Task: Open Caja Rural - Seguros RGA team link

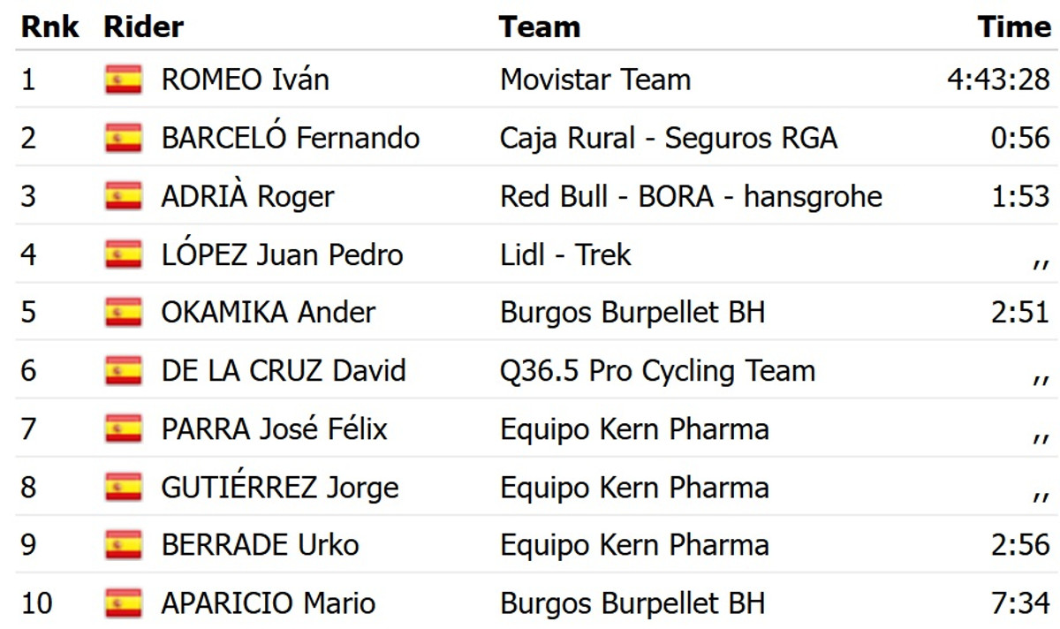Action: pos(669,138)
